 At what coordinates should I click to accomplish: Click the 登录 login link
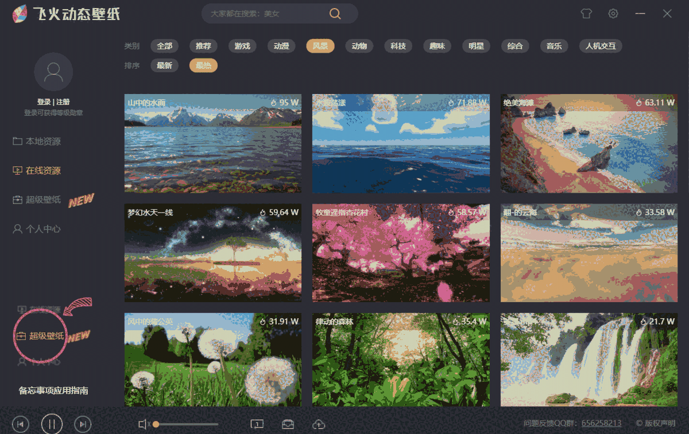tap(44, 102)
